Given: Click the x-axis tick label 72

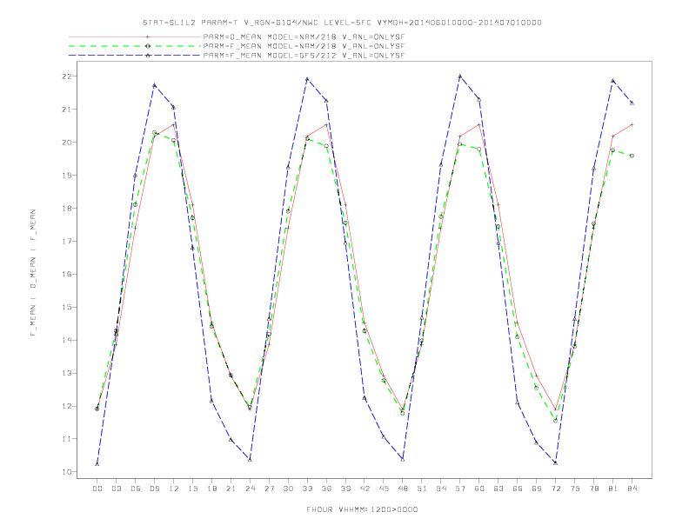Looking at the screenshot, I should click(556, 489).
